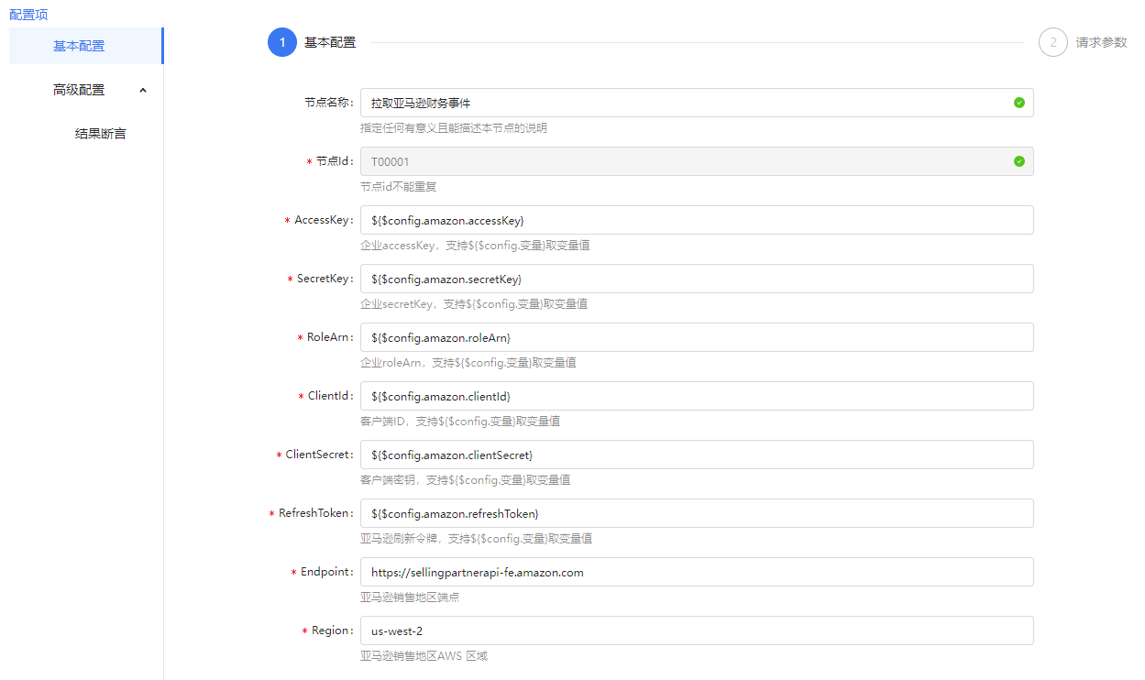Select 结果断言 submenu item
Image resolution: width=1145 pixels, height=680 pixels.
(x=101, y=134)
